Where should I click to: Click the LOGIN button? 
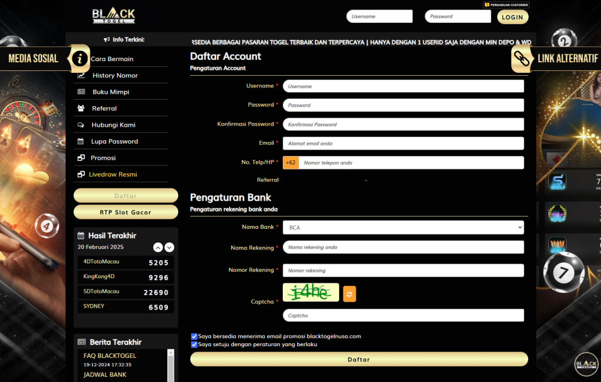(x=512, y=17)
